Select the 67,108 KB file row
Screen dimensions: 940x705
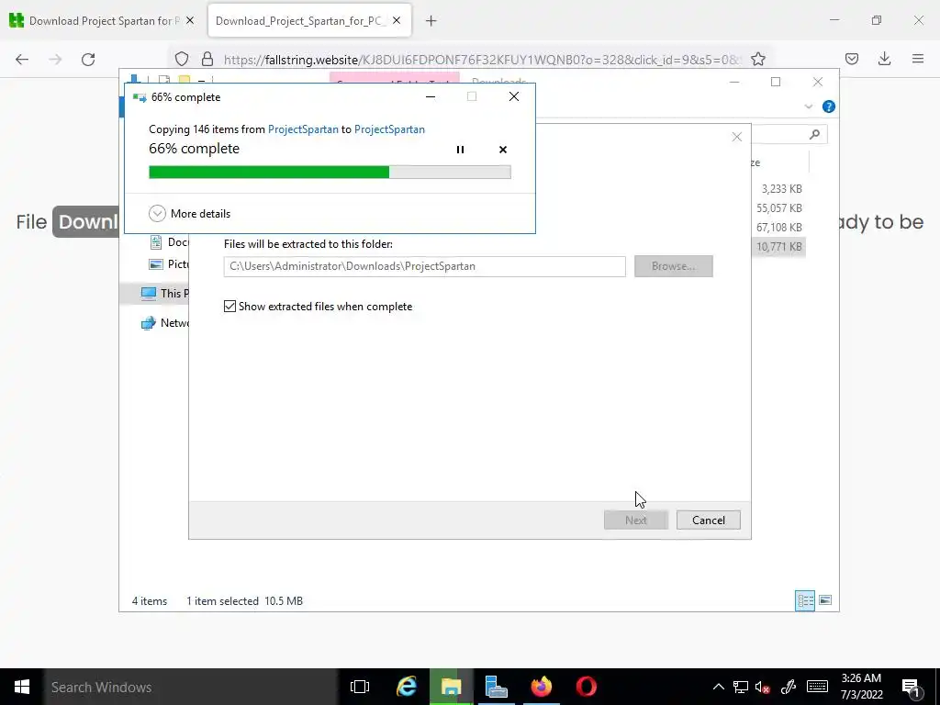pos(778,228)
